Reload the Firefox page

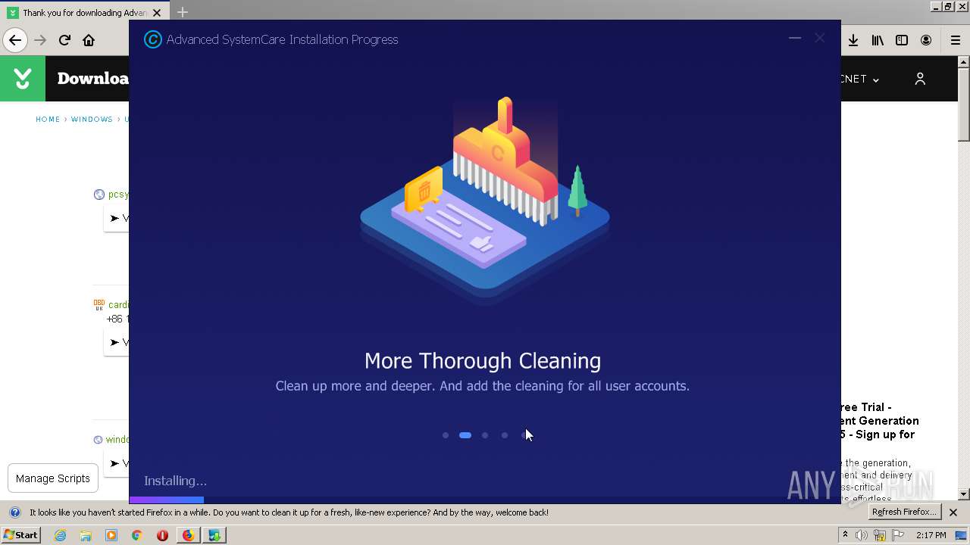[64, 40]
